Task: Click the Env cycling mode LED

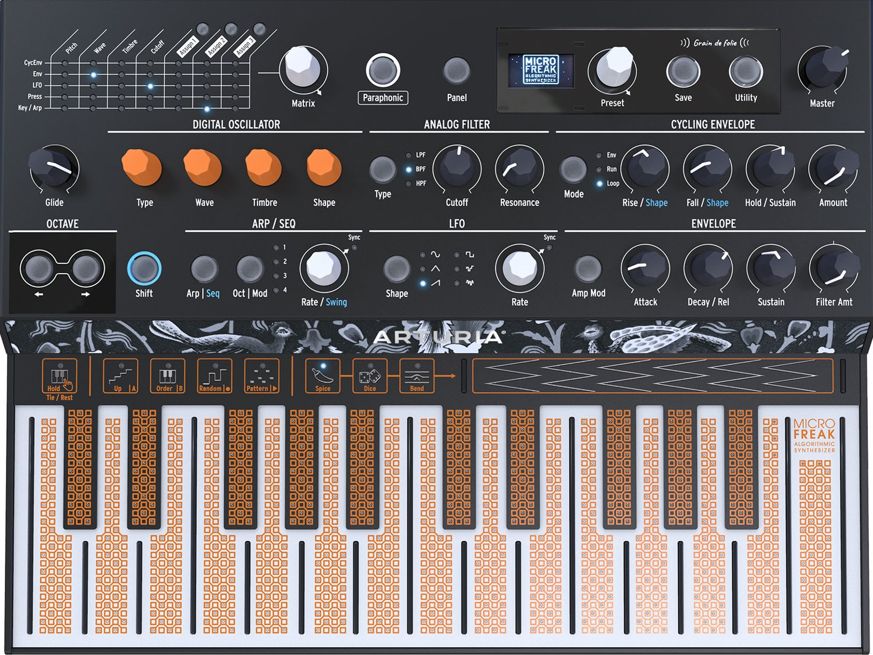Action: [599, 155]
